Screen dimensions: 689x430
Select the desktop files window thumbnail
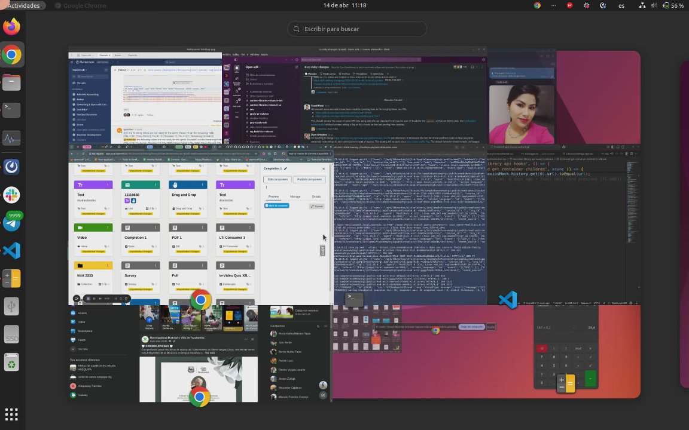pyautogui.click(x=367, y=328)
